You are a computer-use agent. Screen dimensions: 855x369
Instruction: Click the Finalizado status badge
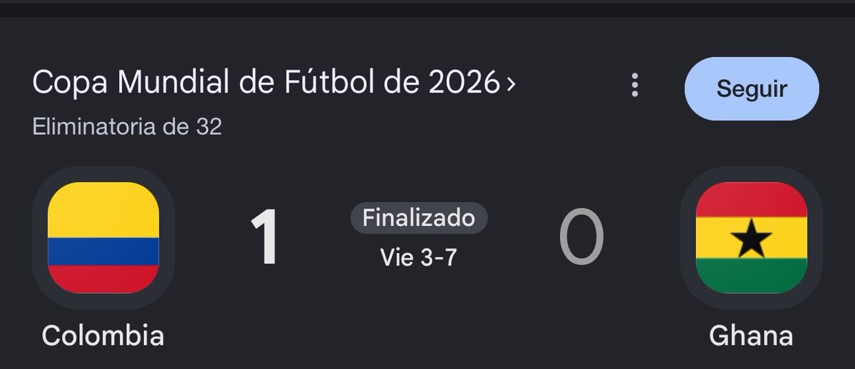(x=419, y=218)
